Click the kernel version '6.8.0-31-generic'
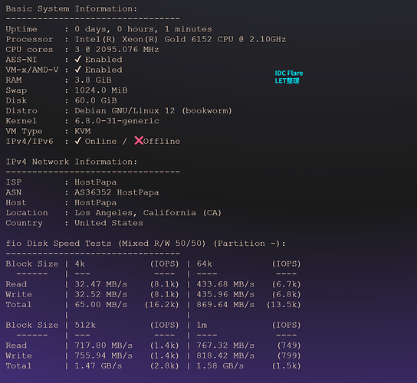The height and width of the screenshot is (383, 417). [117, 121]
